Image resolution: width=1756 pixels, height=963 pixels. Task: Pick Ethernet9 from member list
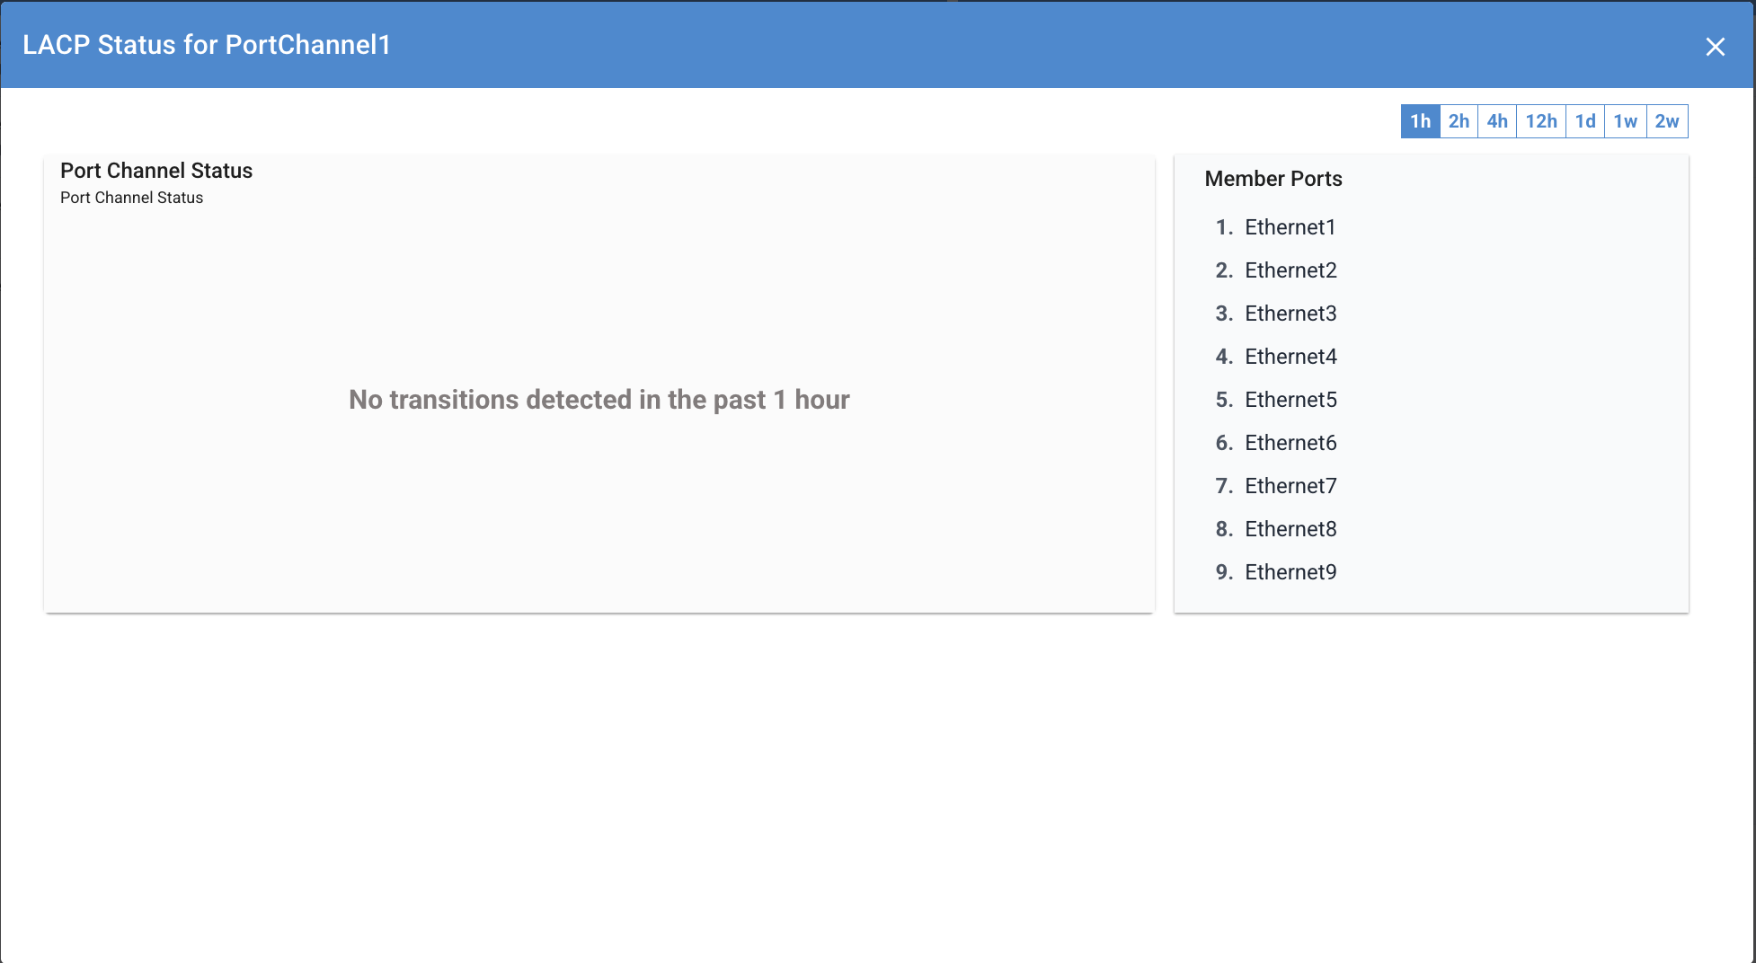(x=1290, y=572)
